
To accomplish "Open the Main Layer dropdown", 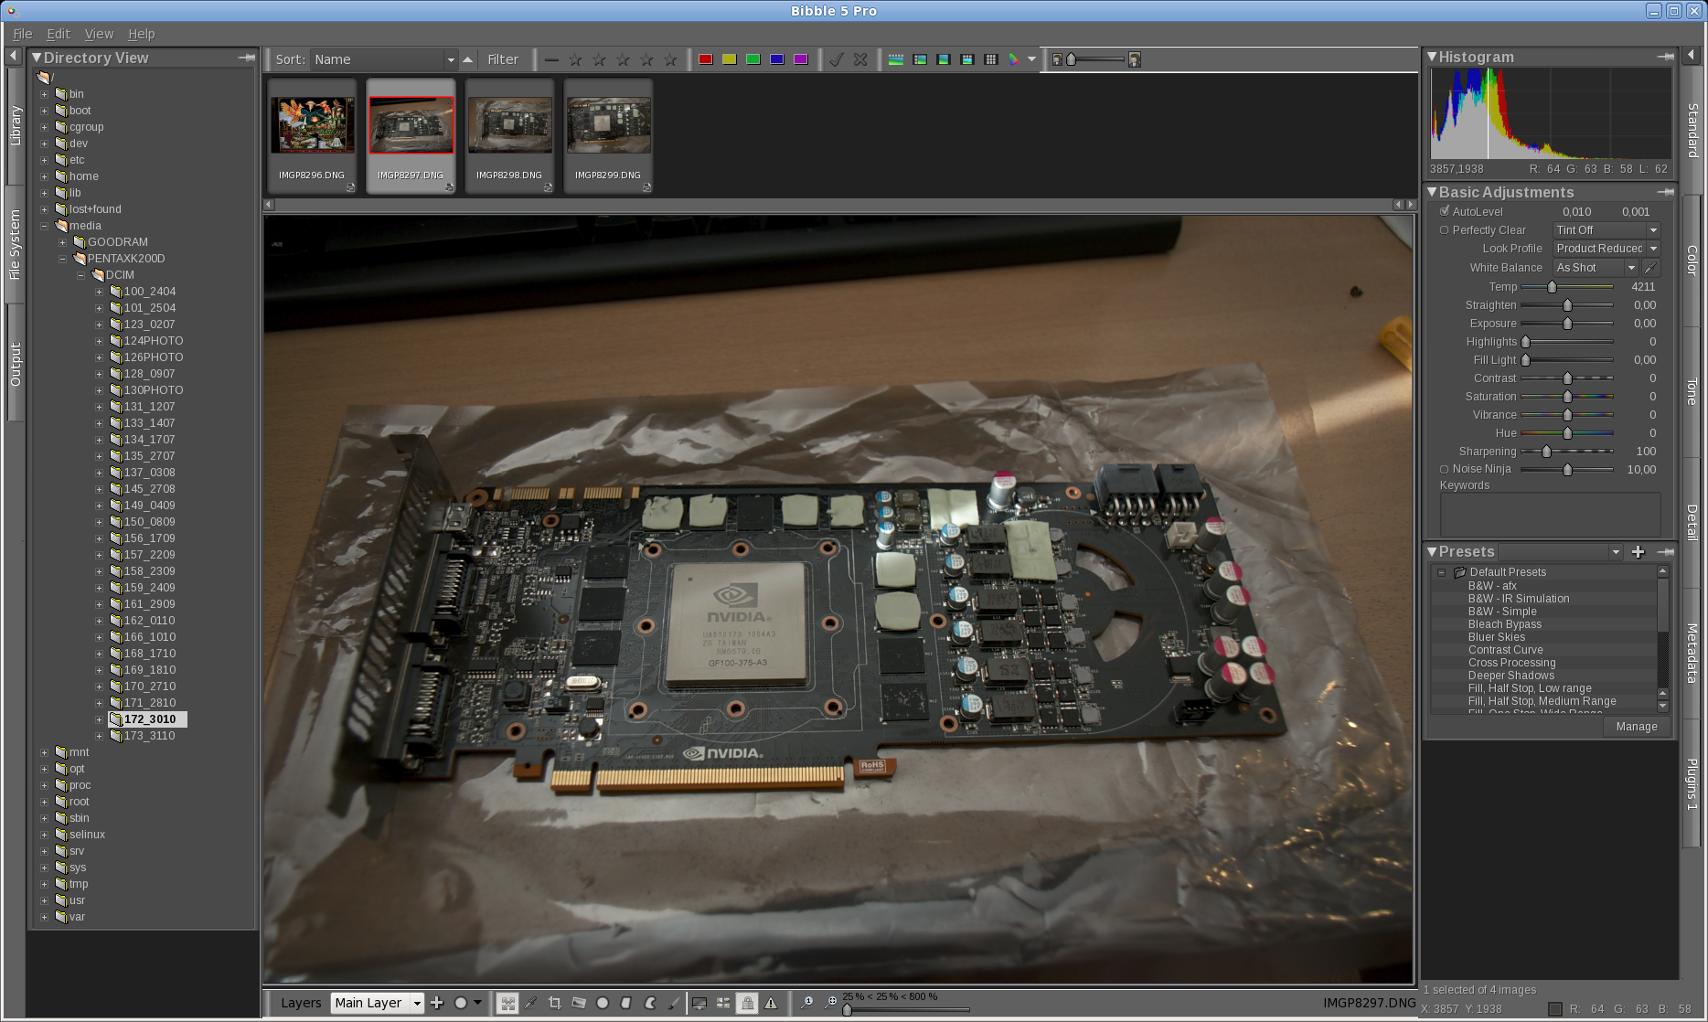I will pyautogui.click(x=377, y=1003).
